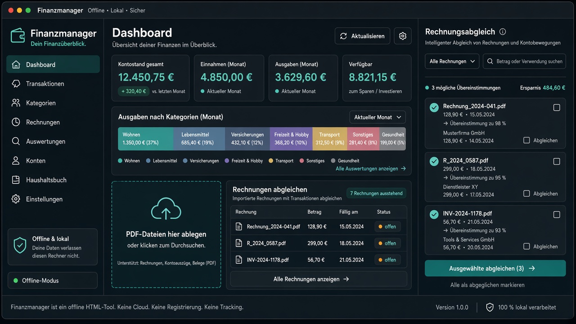
Task: Click the shield icon in footer status bar
Action: pos(490,307)
